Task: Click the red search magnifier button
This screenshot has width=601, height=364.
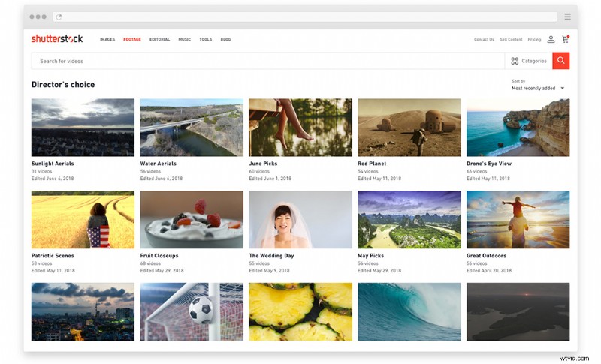Action: tap(560, 61)
